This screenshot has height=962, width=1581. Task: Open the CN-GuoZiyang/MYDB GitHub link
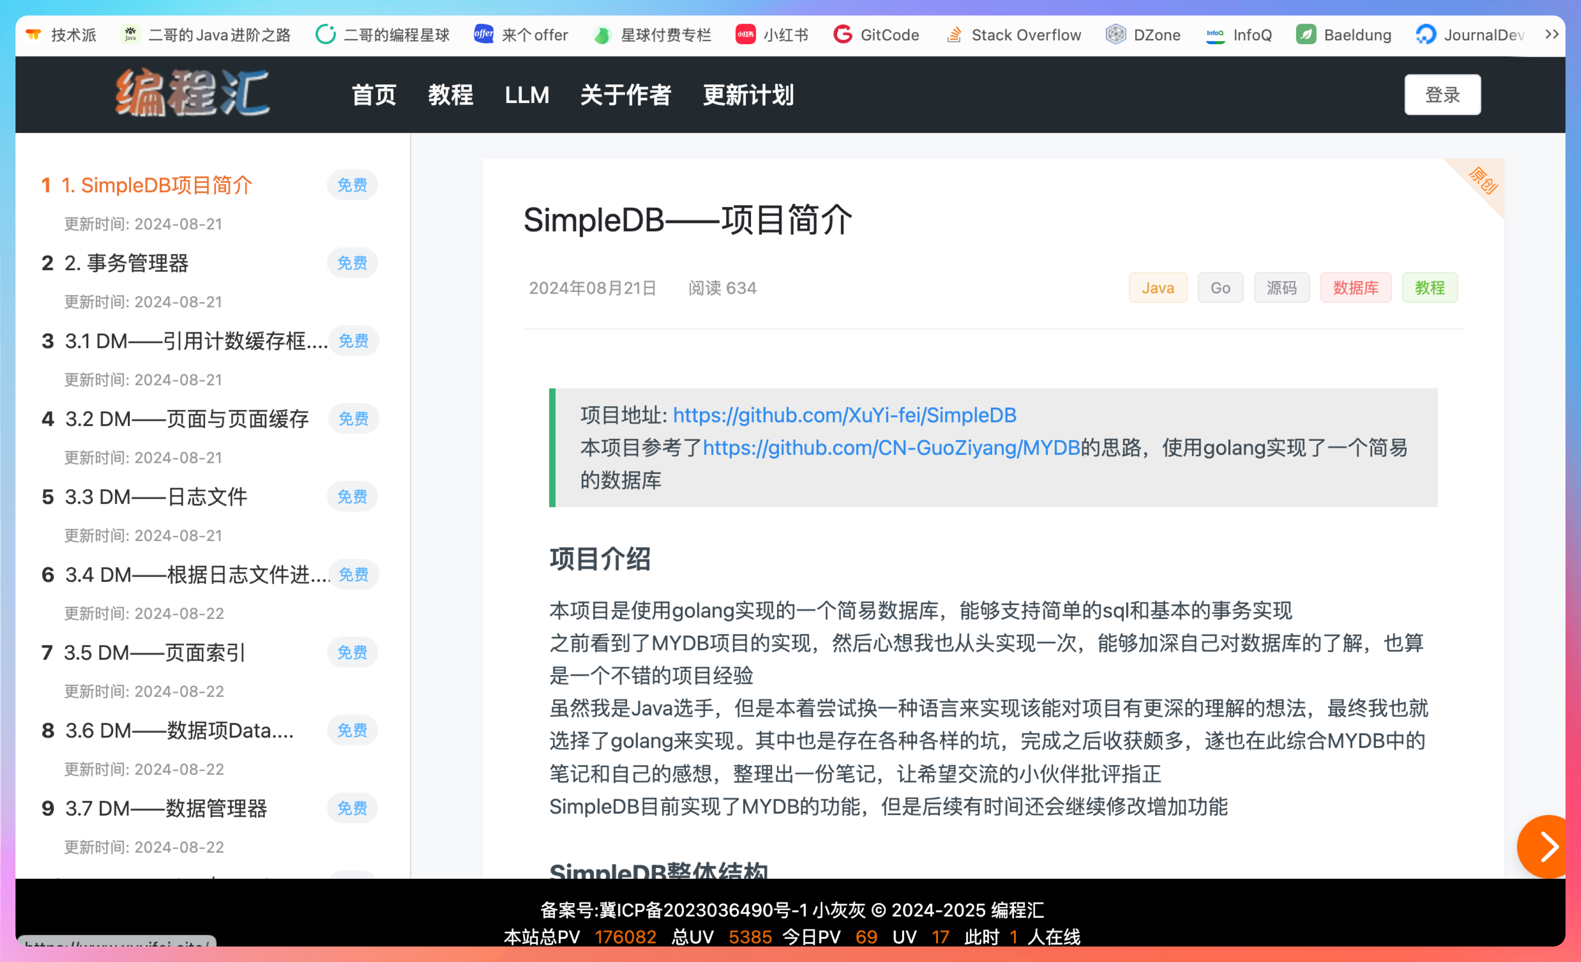891,447
